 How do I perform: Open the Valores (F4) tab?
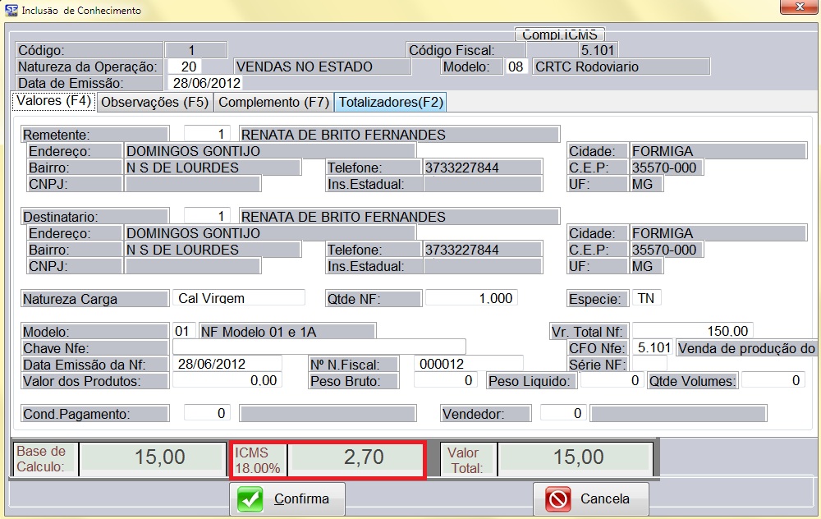click(x=53, y=102)
